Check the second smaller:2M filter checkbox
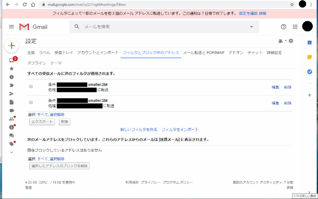The image size is (318, 199). pyautogui.click(x=31, y=102)
